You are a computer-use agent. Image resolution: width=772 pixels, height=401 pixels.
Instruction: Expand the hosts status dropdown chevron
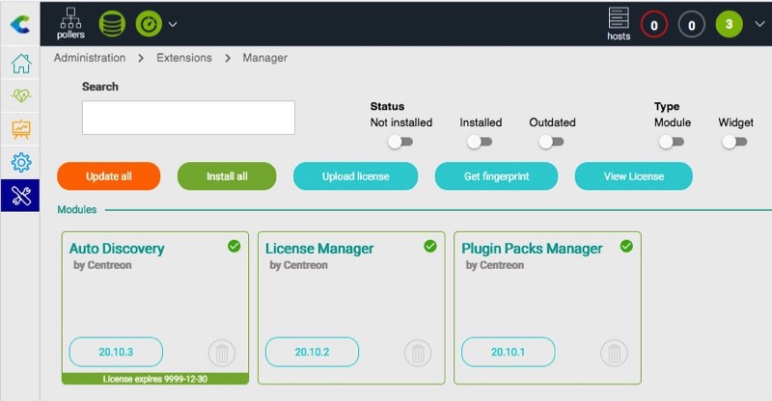pos(758,24)
